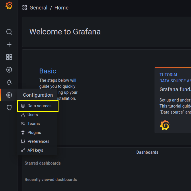Click the Grafana logo in the sidebar
Image resolution: width=191 pixels, height=191 pixels.
(x=9, y=5)
